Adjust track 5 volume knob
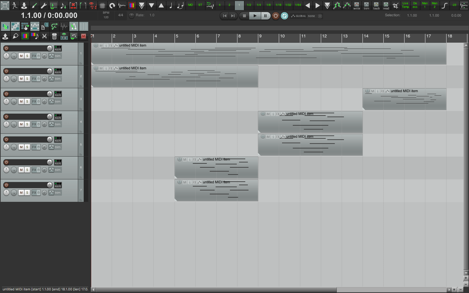 click(x=50, y=139)
